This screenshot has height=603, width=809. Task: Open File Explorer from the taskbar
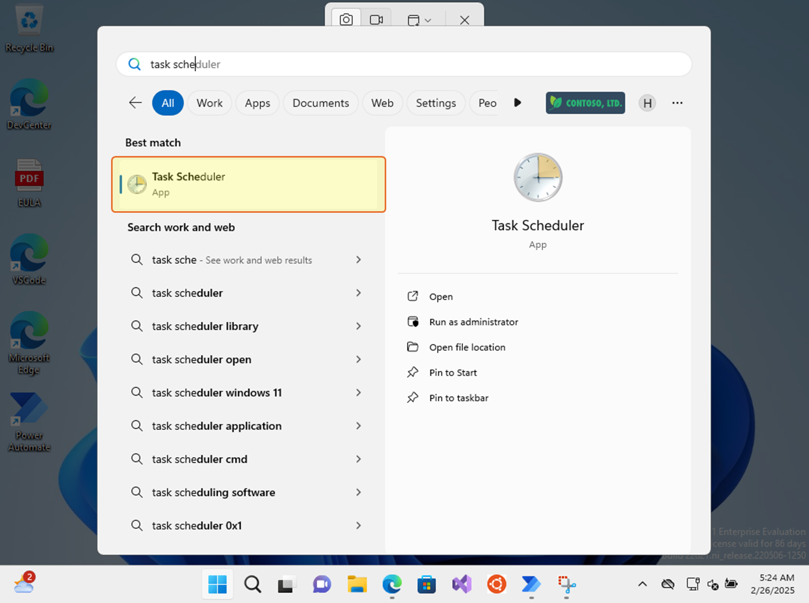pos(357,584)
